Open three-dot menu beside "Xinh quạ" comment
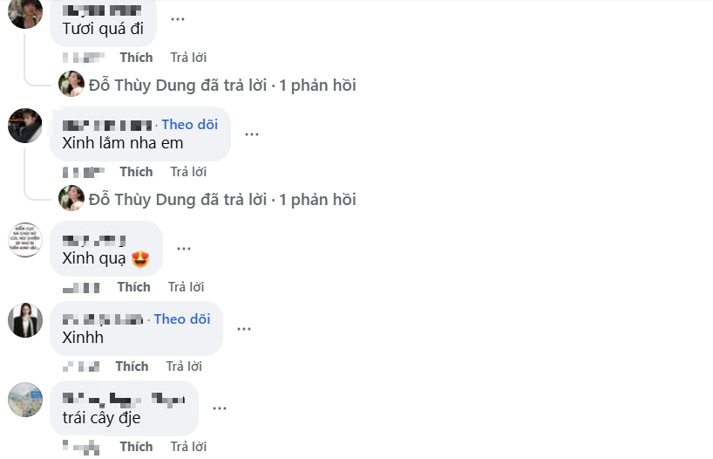The image size is (713, 459). click(184, 248)
